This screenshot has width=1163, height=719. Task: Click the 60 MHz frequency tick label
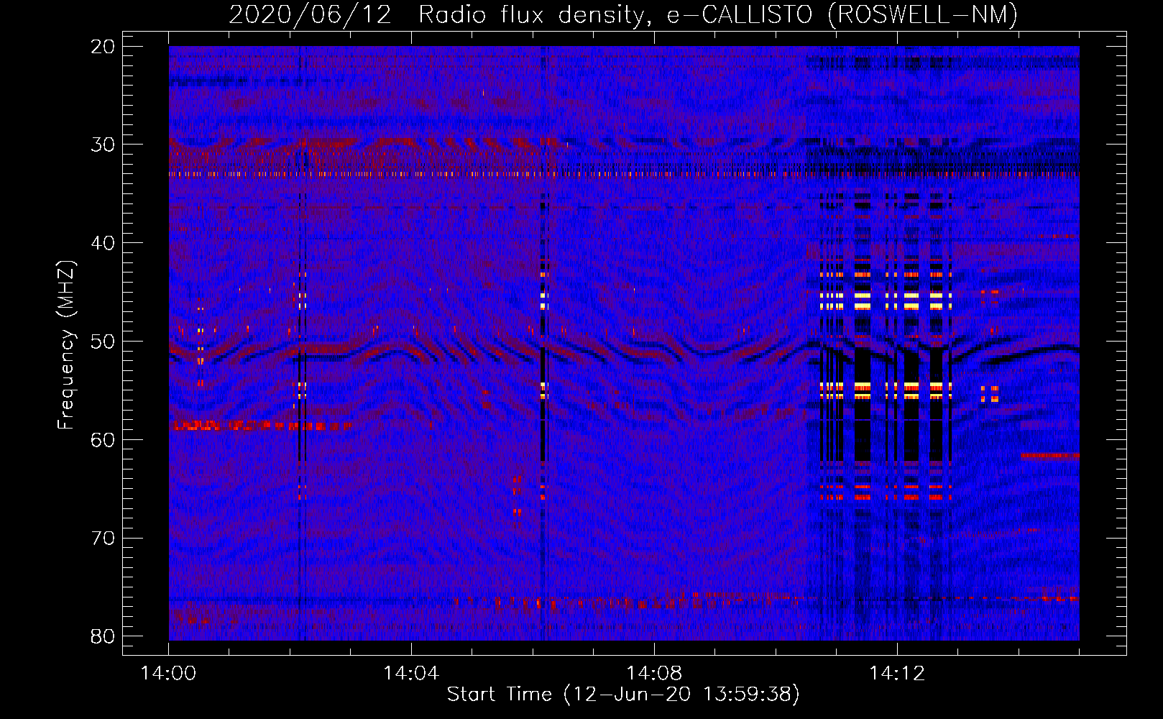pyautogui.click(x=104, y=440)
